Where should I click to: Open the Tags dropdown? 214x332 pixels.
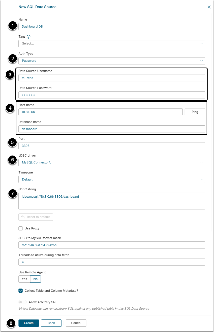(112, 43)
